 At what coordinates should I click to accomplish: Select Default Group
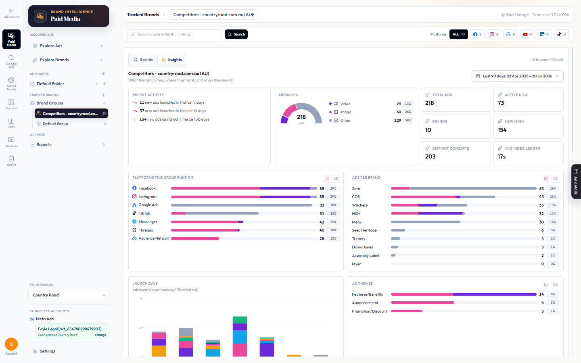tap(71, 124)
